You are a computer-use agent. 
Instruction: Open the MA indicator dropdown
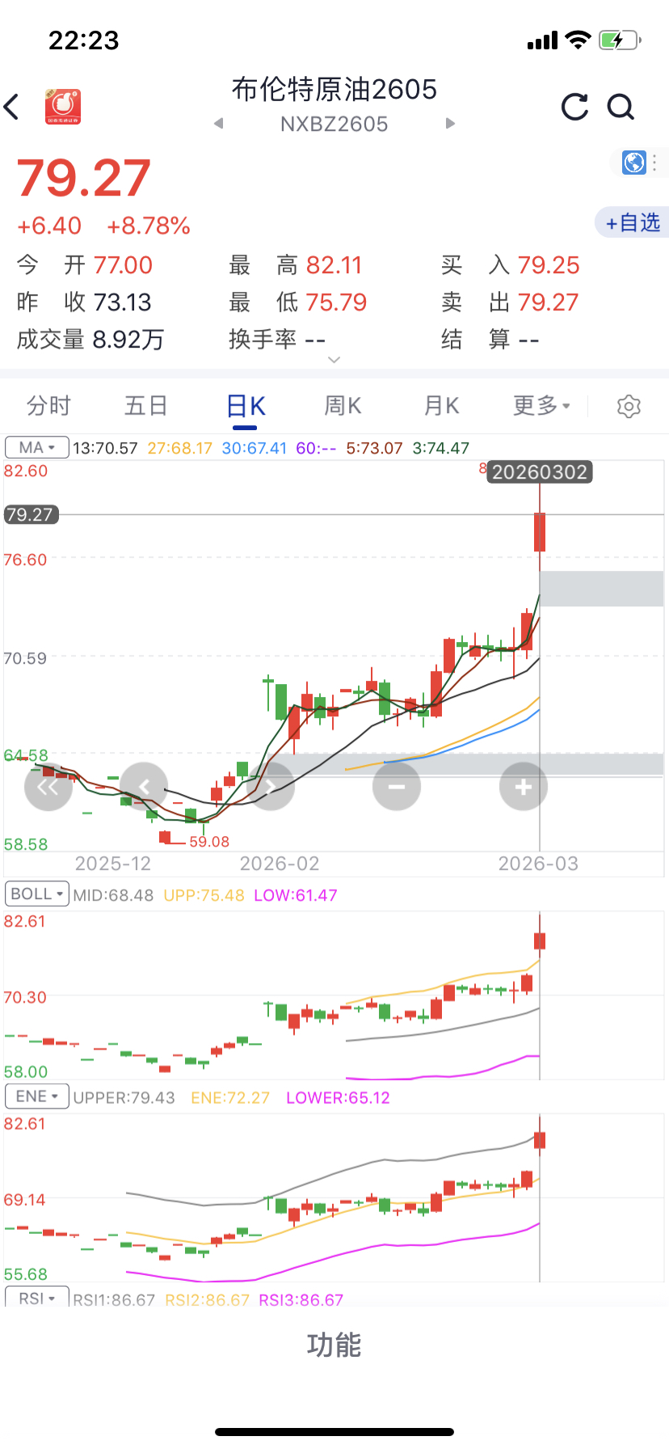point(37,447)
